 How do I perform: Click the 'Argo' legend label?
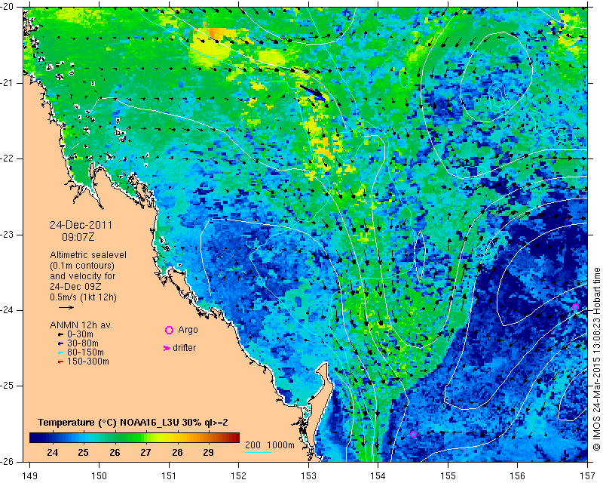[x=188, y=330]
